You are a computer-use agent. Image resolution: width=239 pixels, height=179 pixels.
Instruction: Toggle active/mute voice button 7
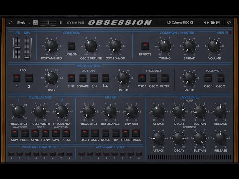click(131, 154)
